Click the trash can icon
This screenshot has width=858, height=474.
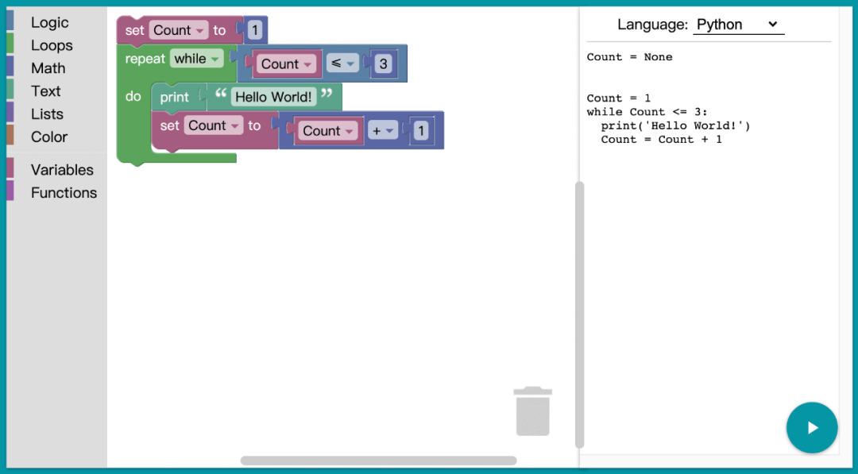[x=532, y=411]
